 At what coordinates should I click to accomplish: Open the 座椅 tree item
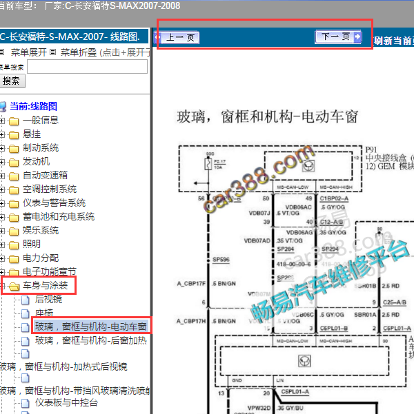click(x=44, y=313)
